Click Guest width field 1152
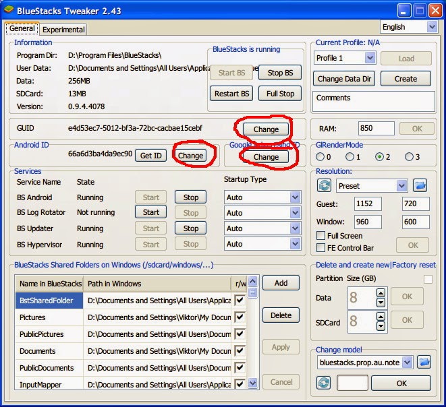The height and width of the screenshot is (407, 446). click(x=368, y=204)
